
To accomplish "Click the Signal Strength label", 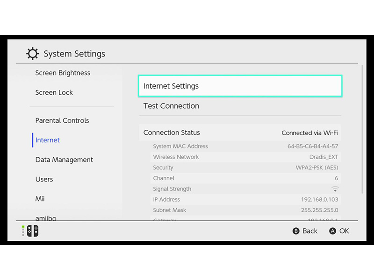I will click(172, 189).
